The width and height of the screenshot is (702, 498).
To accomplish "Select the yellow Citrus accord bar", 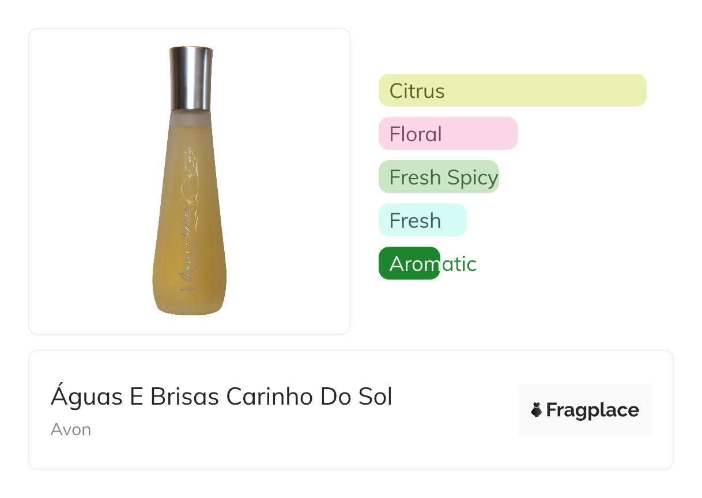I will click(512, 90).
